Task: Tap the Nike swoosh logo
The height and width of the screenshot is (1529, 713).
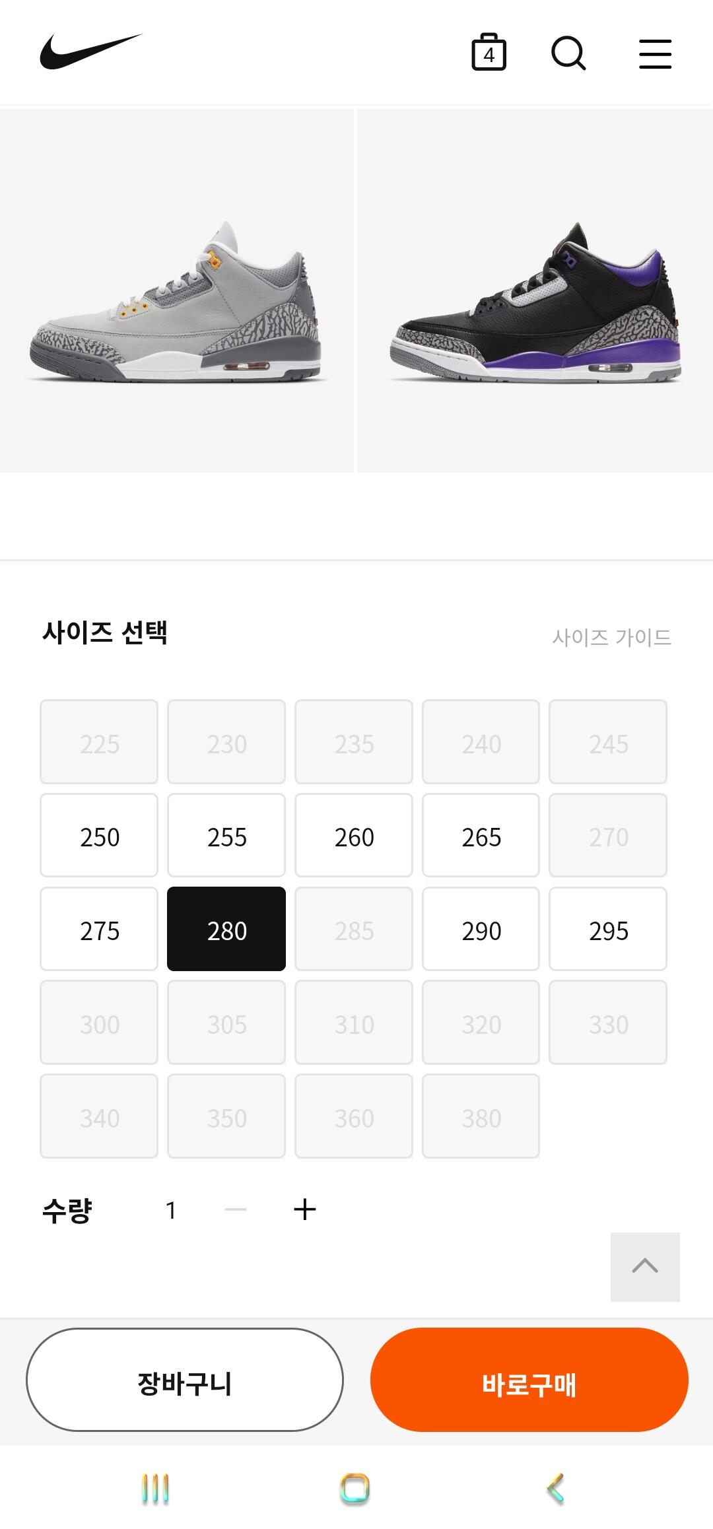Action: [x=90, y=51]
